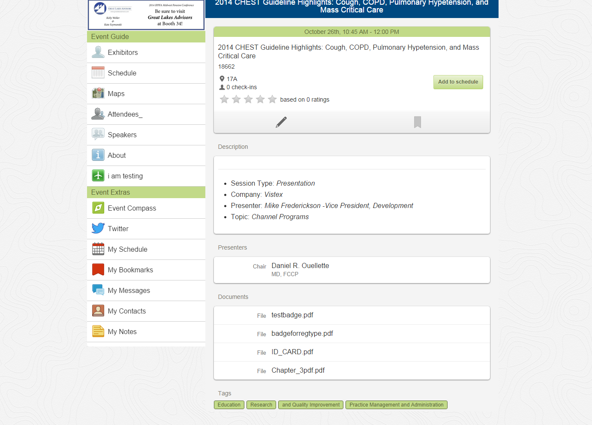View the Speakers page
The height and width of the screenshot is (425, 592).
[x=146, y=135]
